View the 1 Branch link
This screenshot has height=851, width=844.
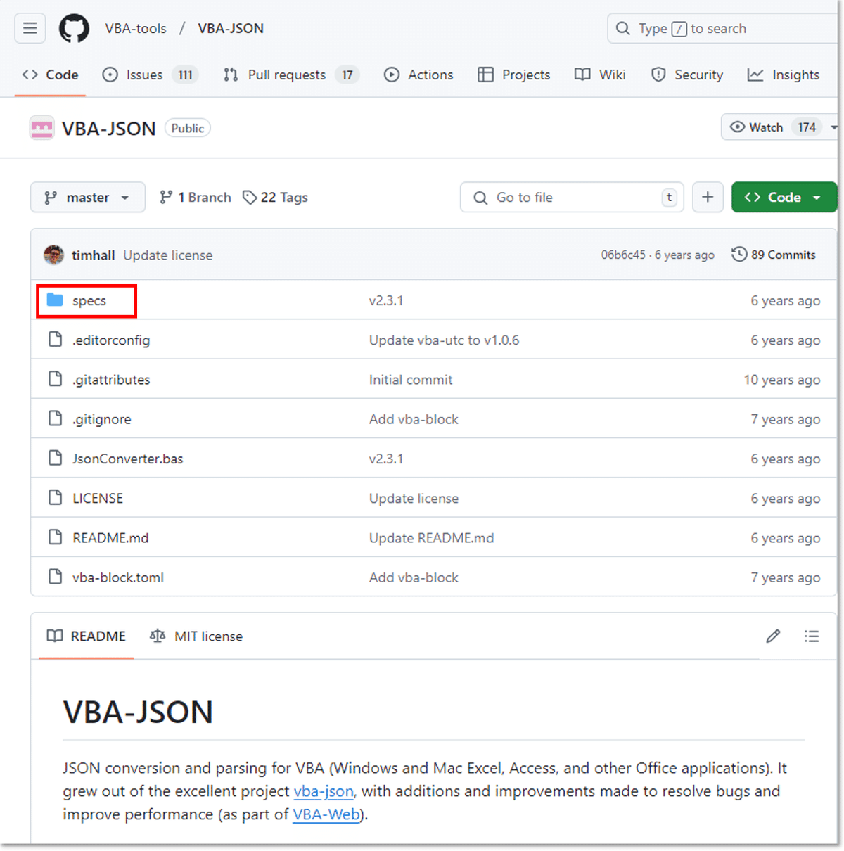[196, 198]
